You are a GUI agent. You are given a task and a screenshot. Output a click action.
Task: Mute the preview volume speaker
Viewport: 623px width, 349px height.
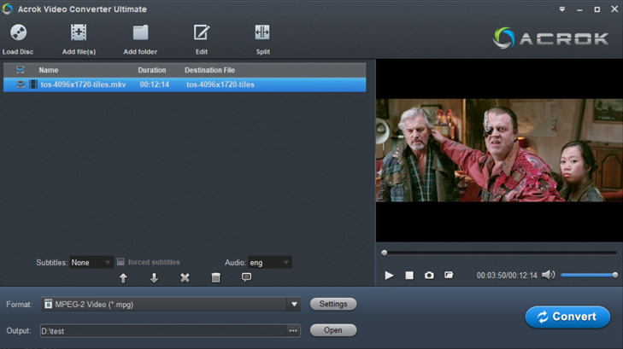(x=549, y=275)
